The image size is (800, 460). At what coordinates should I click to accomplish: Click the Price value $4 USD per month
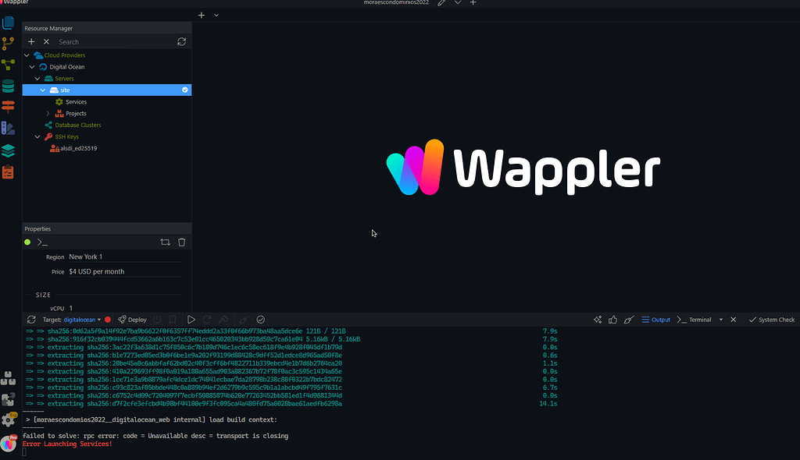click(x=126, y=271)
